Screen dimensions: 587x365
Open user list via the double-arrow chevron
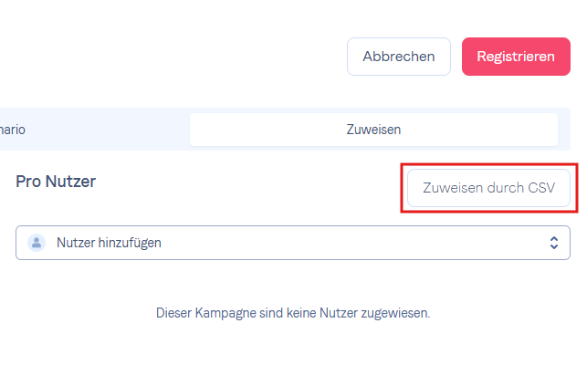click(x=554, y=243)
